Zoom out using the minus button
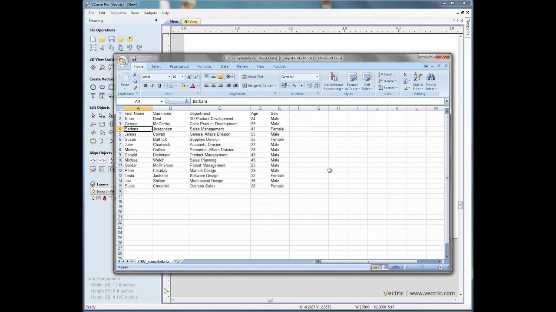Image resolution: width=556 pixels, height=312 pixels. [x=405, y=267]
